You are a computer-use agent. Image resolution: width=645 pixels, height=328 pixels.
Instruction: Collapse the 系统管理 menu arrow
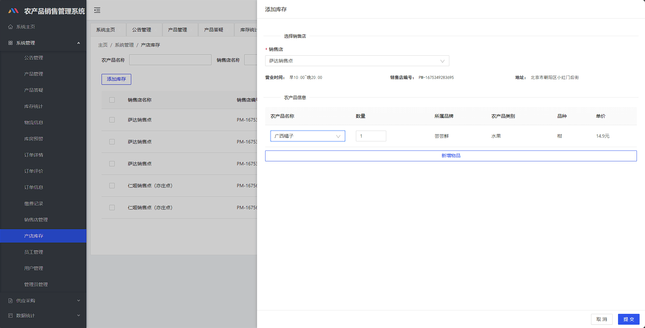[79, 43]
